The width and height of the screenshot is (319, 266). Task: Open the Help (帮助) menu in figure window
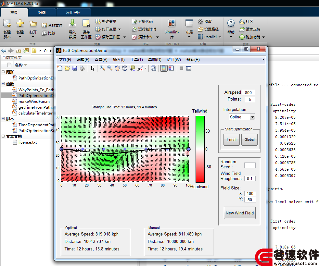(193, 60)
